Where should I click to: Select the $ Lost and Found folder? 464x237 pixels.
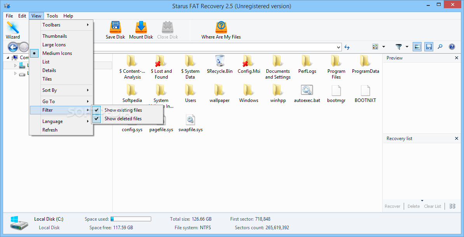[x=161, y=67]
